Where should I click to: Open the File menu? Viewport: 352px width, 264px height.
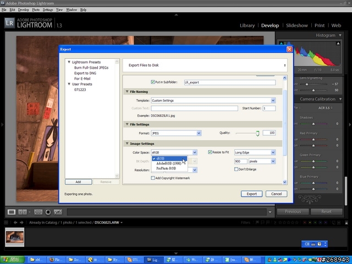click(x=4, y=10)
